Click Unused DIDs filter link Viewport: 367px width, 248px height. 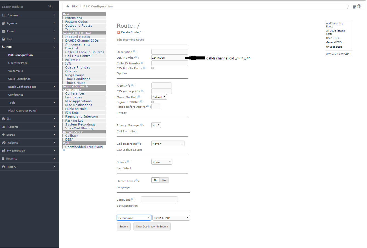click(334, 47)
